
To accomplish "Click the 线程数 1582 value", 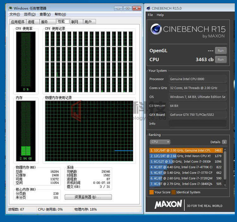I will pos(106,175).
